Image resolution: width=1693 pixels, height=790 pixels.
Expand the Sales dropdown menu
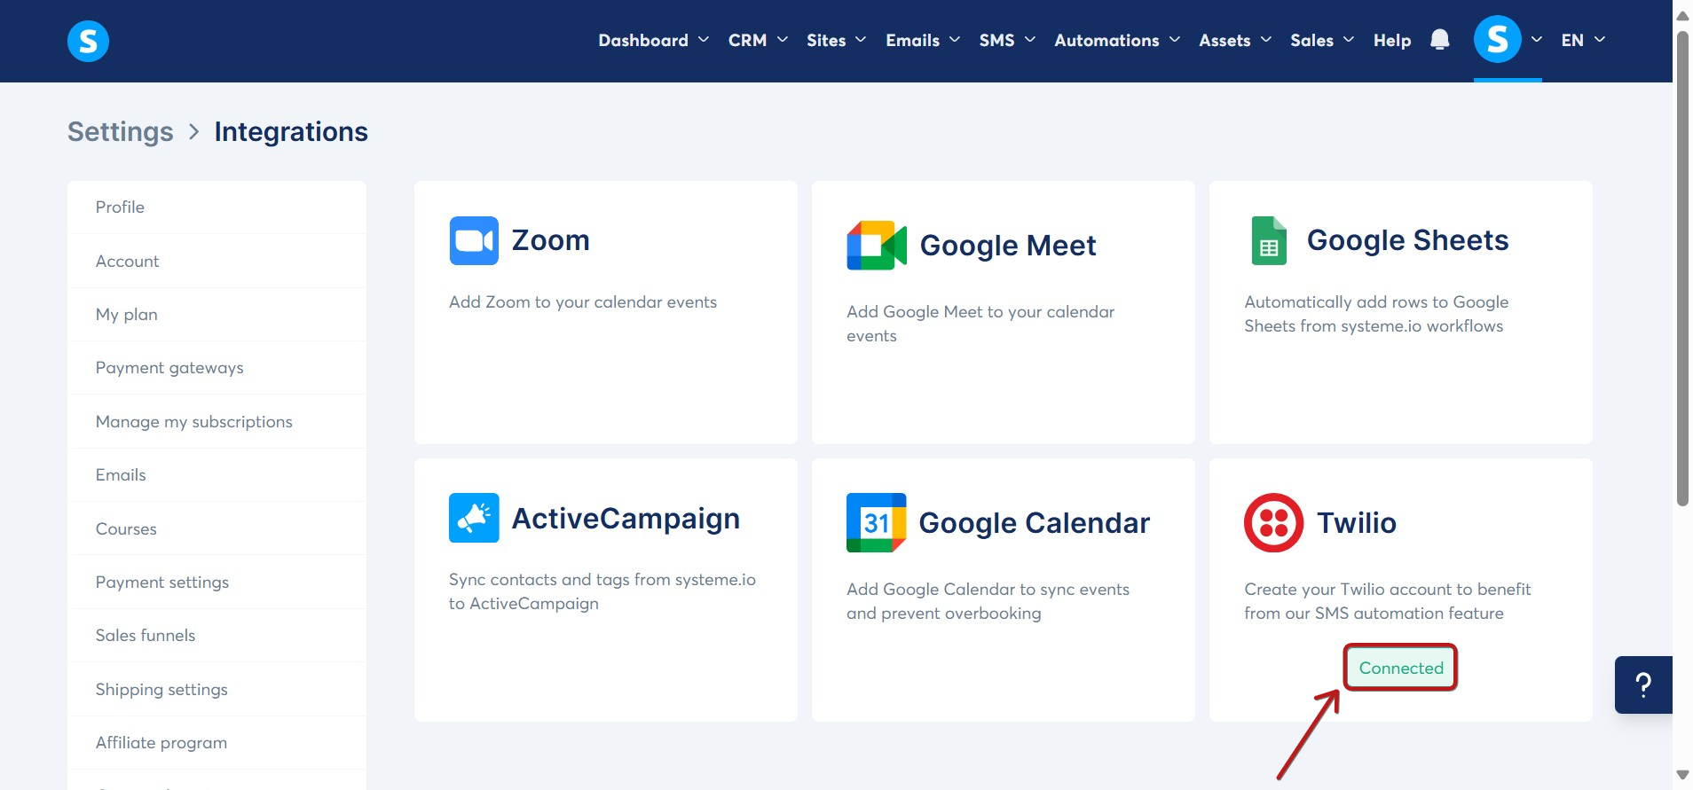pos(1322,40)
